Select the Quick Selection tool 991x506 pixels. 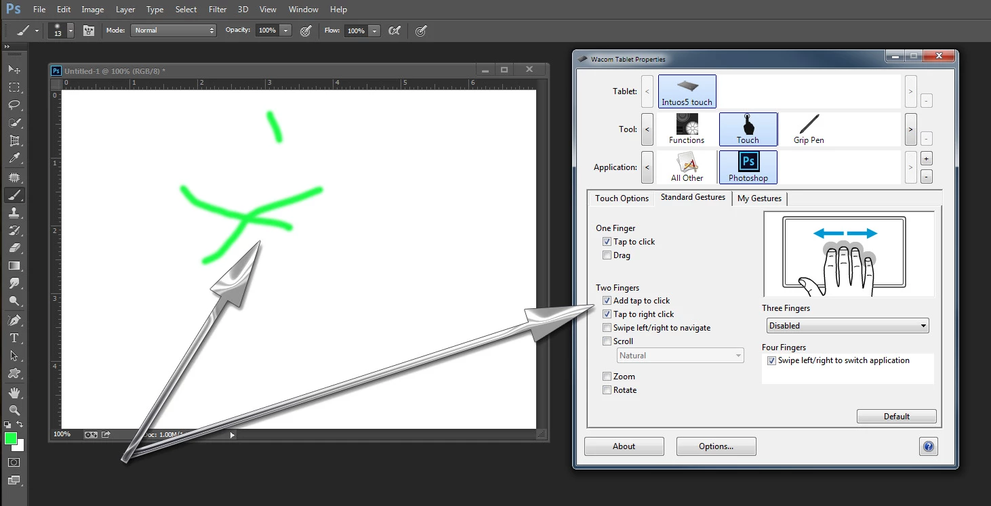coord(14,123)
